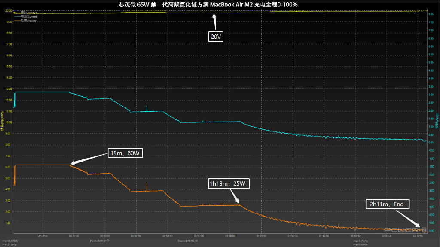Click the 10.00 left axis label
This screenshot has height=247, width=440.
click(x=8, y=122)
